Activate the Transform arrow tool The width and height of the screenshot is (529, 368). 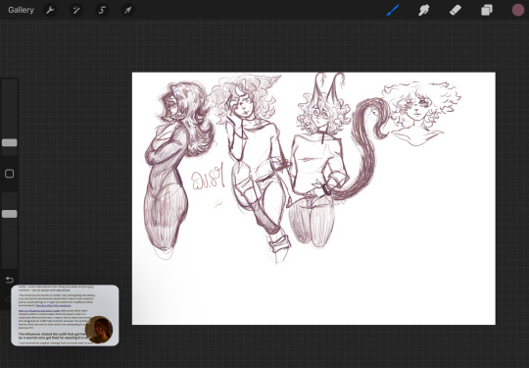(127, 10)
